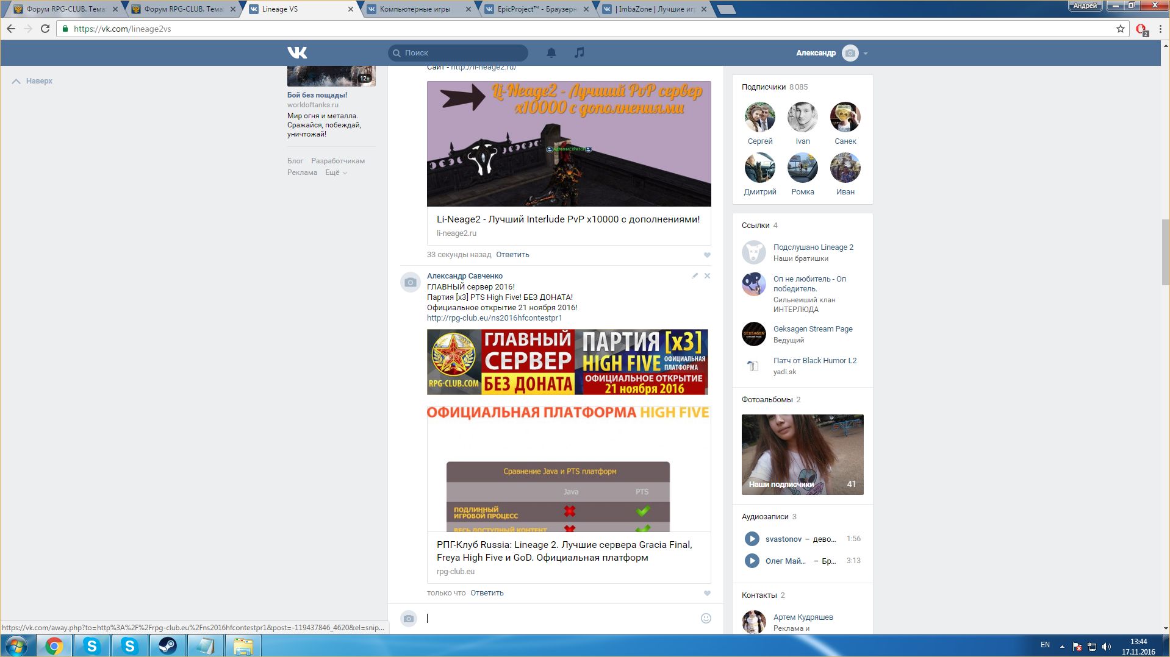Attach photo using camera icon in comment box

click(x=409, y=619)
